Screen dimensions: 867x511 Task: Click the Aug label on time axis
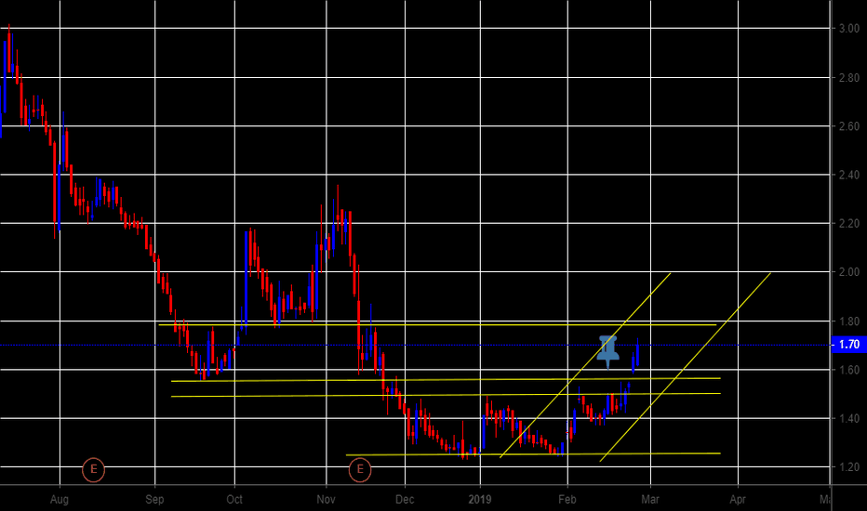[x=60, y=500]
